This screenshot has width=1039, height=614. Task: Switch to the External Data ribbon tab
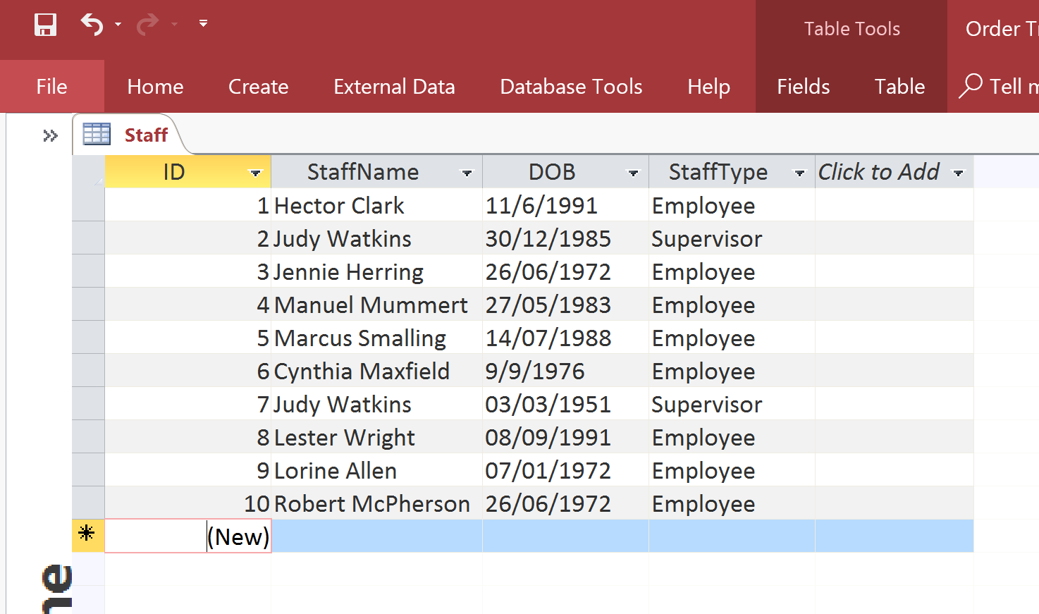pos(394,86)
